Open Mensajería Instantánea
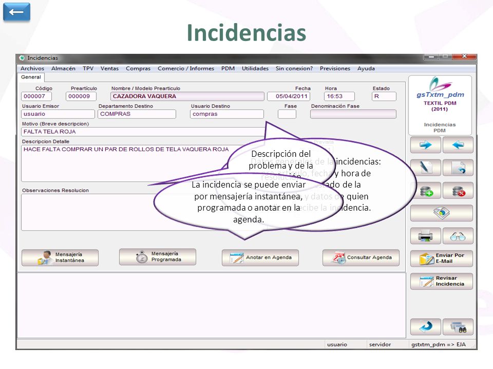Screen dimensions: 493x369 (x=60, y=258)
